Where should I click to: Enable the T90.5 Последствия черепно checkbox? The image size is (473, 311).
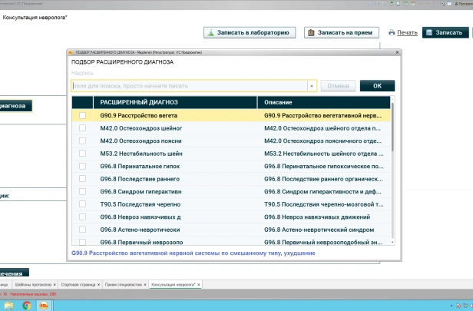[x=82, y=204]
